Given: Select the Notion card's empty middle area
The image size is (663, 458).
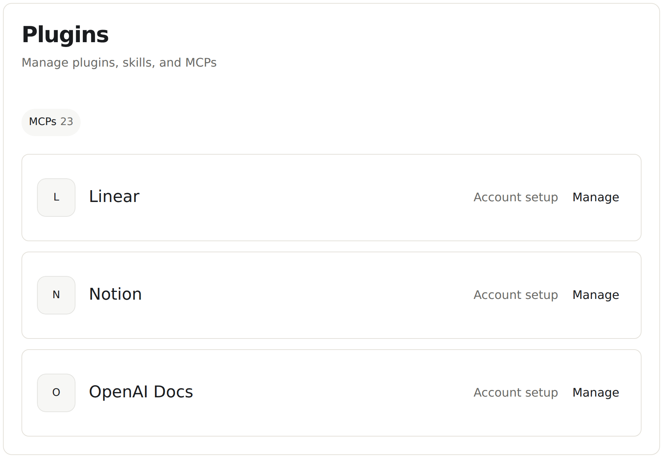Looking at the screenshot, I should pyautogui.click(x=307, y=295).
